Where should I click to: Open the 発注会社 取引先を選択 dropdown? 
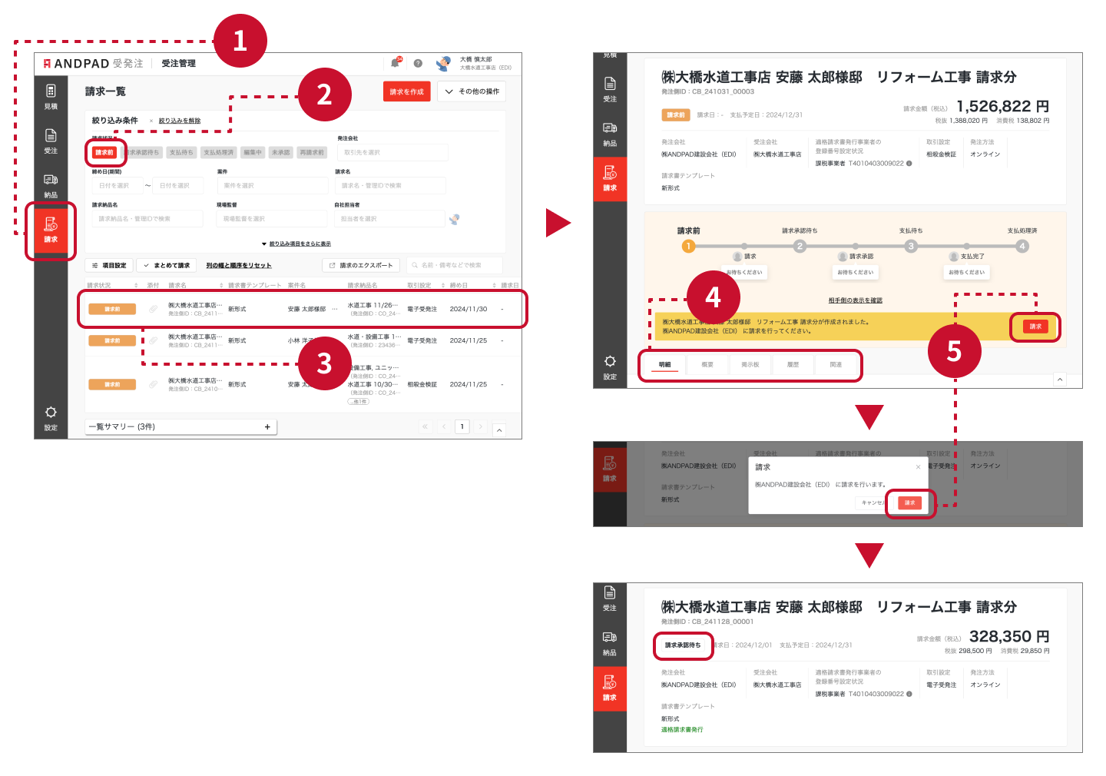pyautogui.click(x=392, y=152)
